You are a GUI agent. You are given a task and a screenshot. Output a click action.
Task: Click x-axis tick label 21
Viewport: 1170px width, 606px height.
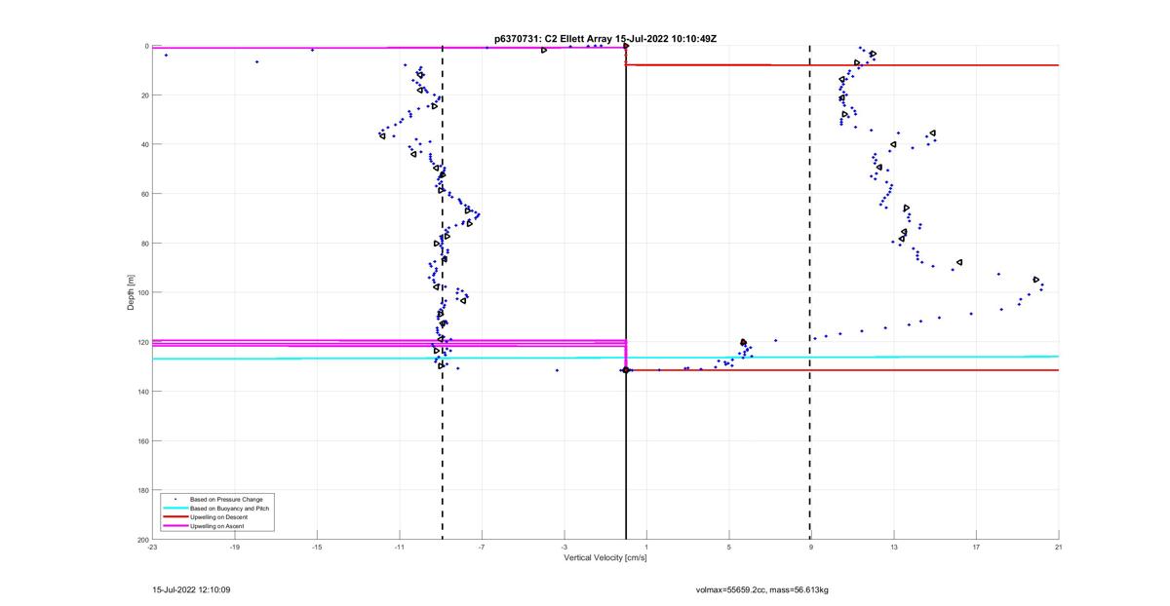click(x=1058, y=548)
